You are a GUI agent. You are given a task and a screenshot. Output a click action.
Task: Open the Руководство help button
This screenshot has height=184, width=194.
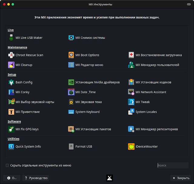pyautogui.click(x=36, y=178)
